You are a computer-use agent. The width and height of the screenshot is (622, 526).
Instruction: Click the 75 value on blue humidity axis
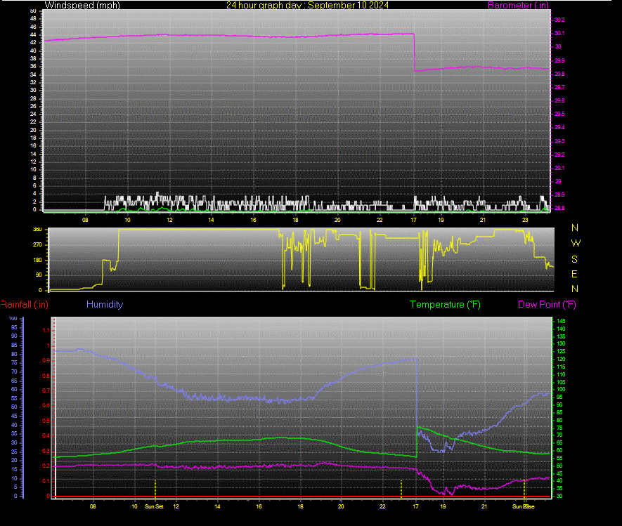[14, 363]
